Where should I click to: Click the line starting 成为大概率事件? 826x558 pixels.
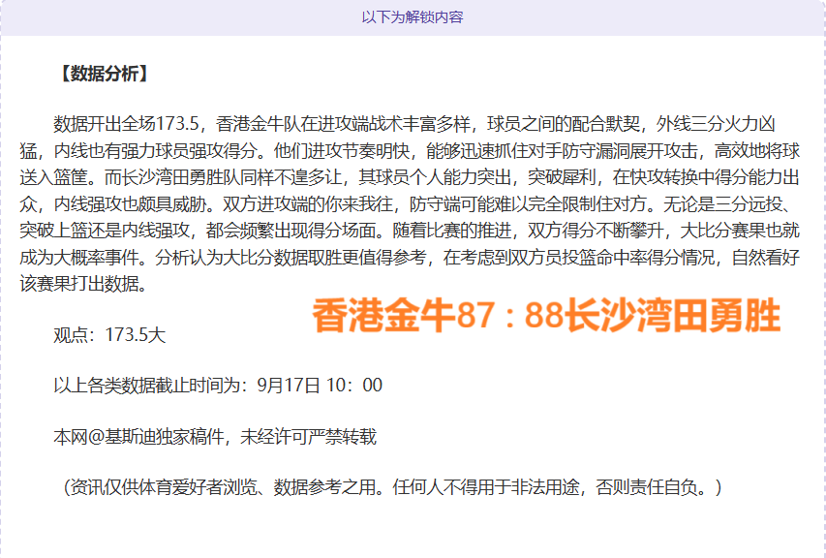click(410, 258)
